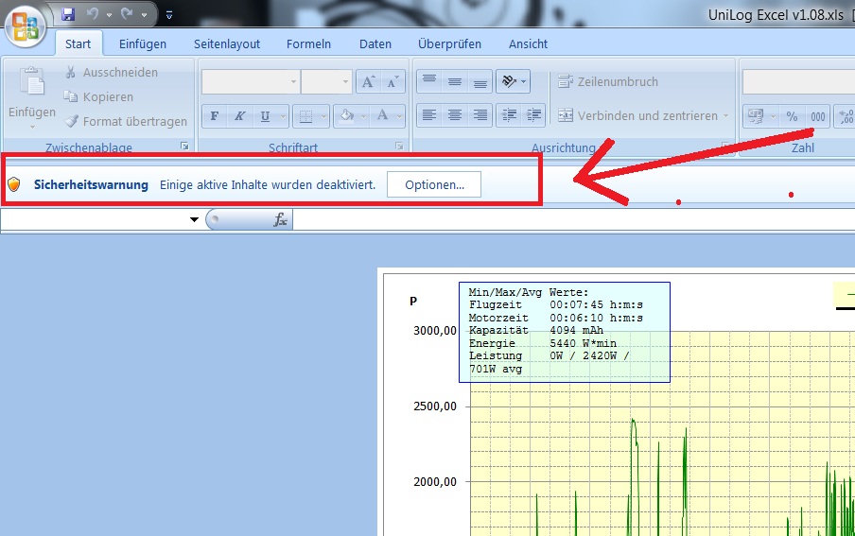Select the Überprüfen tab

point(449,43)
